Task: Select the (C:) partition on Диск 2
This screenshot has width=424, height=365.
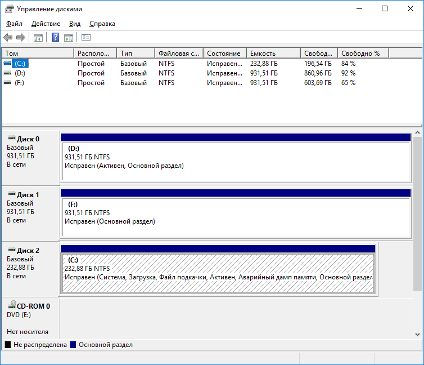Action: tap(218, 273)
